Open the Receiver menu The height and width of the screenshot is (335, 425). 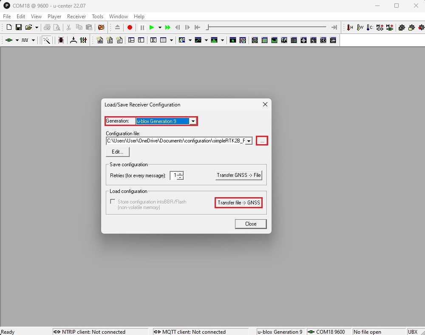pos(76,17)
